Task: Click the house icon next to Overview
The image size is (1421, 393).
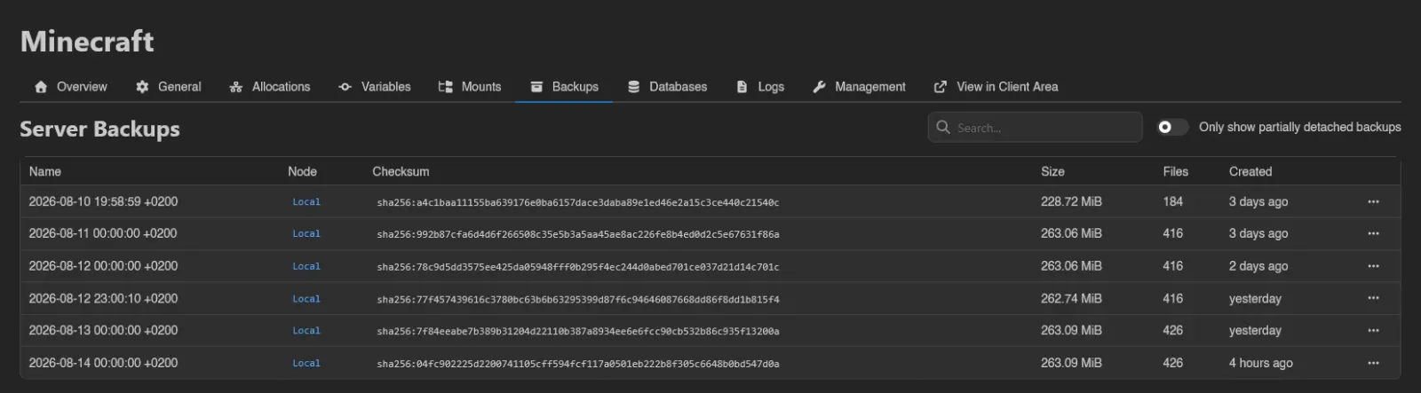Action: coord(41,87)
